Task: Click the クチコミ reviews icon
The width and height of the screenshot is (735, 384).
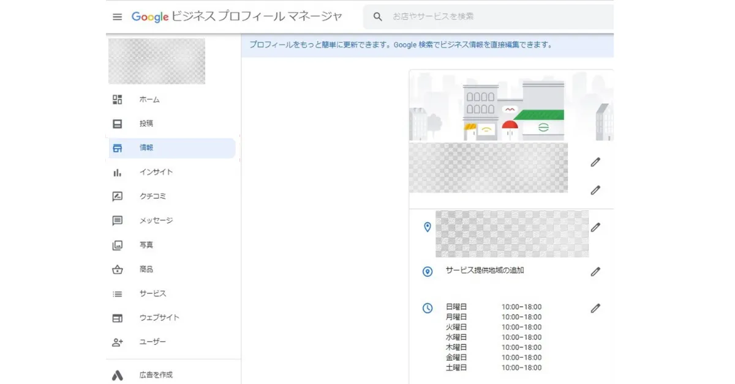Action: click(117, 196)
